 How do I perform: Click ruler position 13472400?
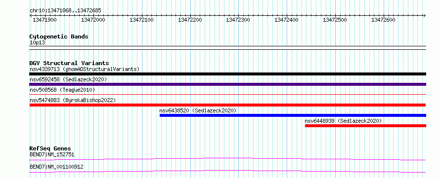click(x=287, y=20)
